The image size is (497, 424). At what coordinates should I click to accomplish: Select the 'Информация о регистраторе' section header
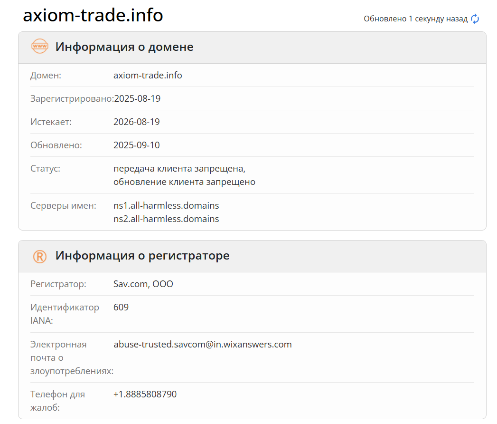point(142,256)
